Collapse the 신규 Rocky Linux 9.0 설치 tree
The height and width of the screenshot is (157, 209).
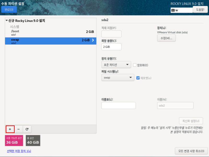point(7,21)
